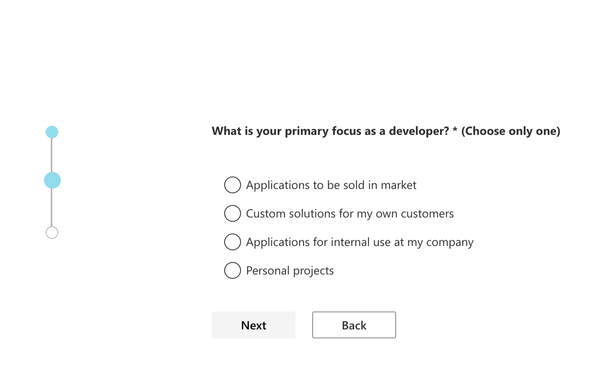Image resolution: width=614 pixels, height=366 pixels.
Task: Click the word 'company' in the third option
Action: tap(450, 243)
